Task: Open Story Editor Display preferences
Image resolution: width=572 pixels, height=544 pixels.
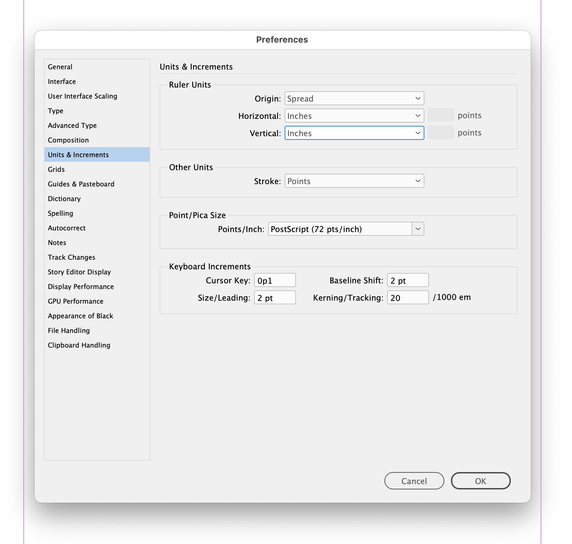Action: click(97, 272)
